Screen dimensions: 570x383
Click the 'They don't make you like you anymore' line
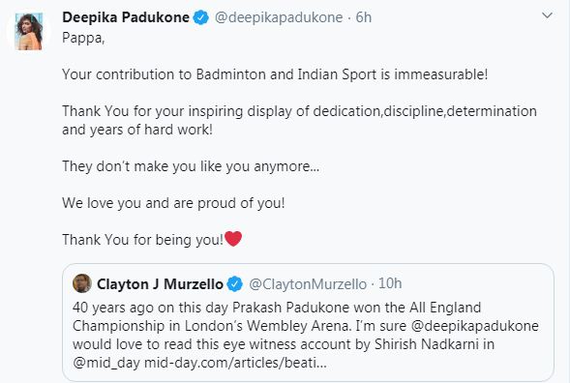[191, 166]
